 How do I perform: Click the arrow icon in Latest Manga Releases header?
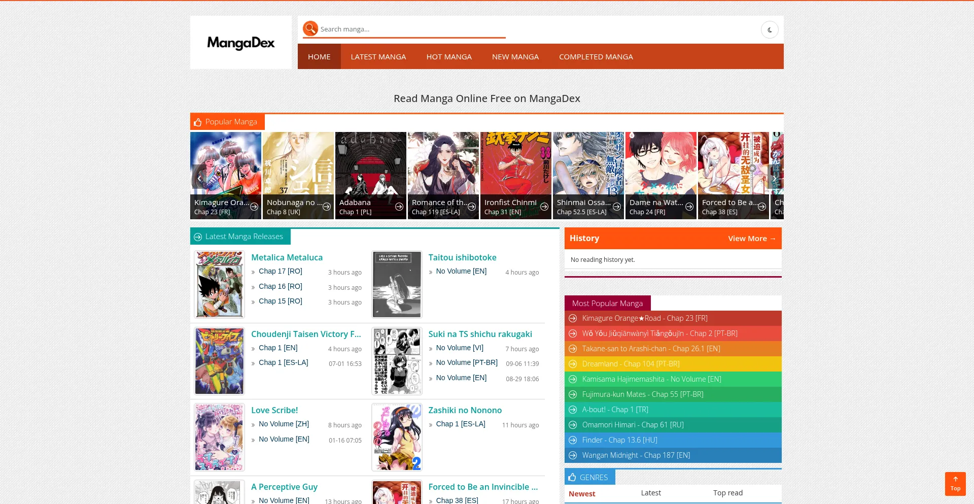tap(198, 237)
